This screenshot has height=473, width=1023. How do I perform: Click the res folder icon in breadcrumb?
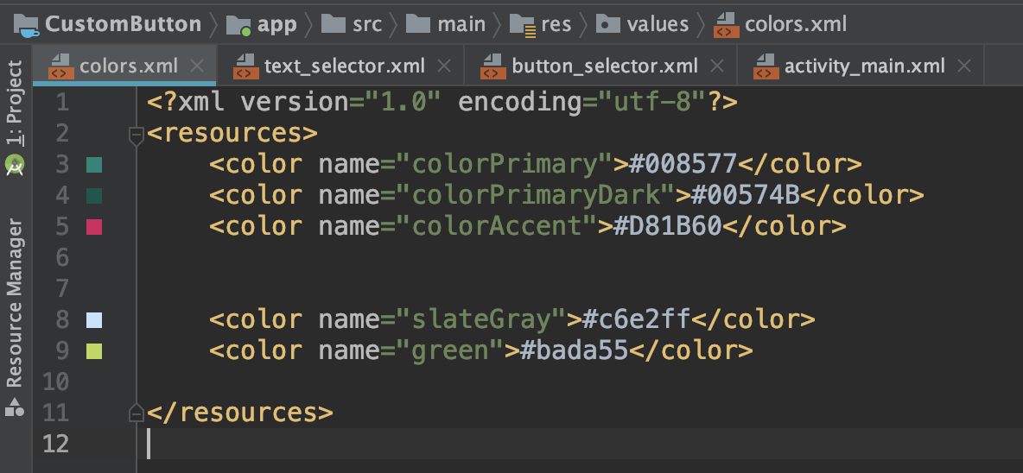point(523,26)
